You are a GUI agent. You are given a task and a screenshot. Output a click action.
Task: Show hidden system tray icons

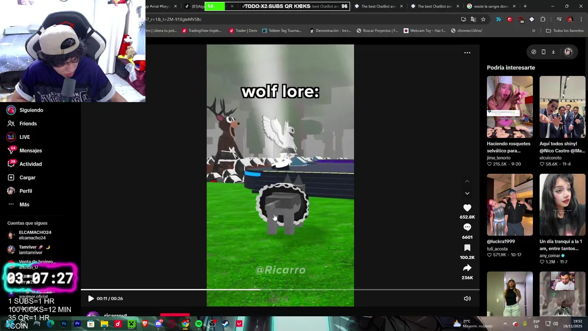click(505, 324)
